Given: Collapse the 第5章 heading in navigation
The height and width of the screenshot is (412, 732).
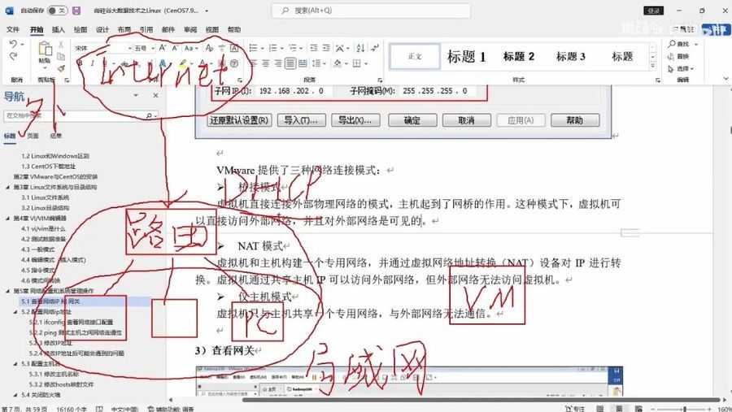Looking at the screenshot, I should click(x=7, y=291).
